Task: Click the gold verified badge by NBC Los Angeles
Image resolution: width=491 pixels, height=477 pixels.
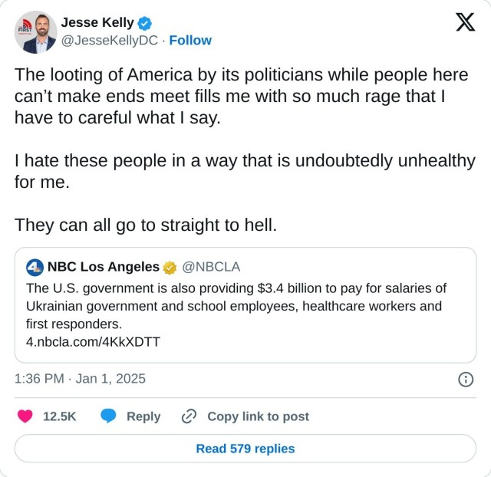Action: (x=170, y=267)
